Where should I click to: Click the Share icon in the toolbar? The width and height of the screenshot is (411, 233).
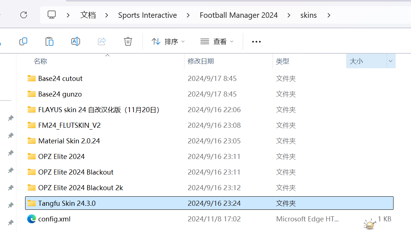(x=102, y=41)
